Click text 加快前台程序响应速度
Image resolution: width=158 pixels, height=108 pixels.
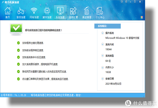tap(33, 50)
